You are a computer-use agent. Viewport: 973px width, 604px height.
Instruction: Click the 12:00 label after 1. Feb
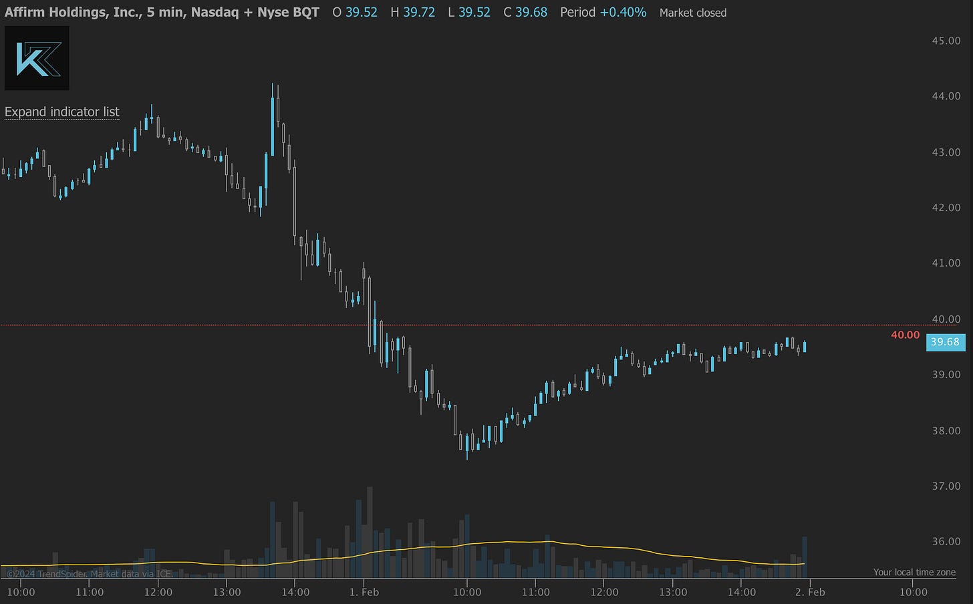pyautogui.click(x=604, y=592)
